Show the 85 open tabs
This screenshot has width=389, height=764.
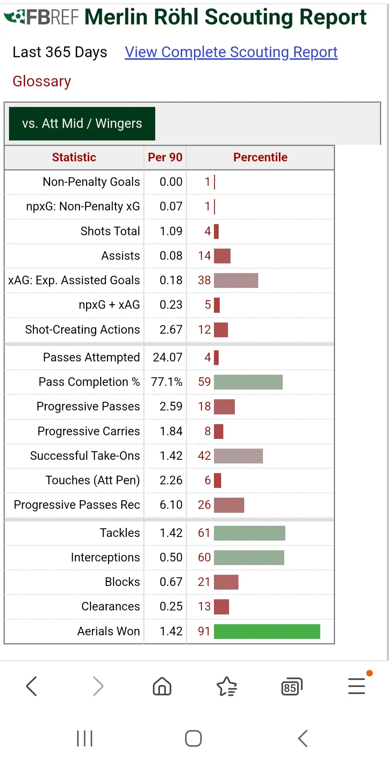tap(291, 687)
